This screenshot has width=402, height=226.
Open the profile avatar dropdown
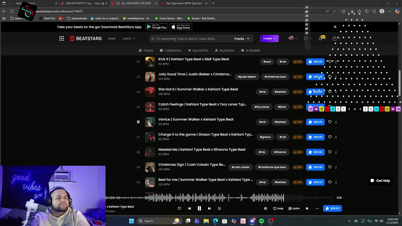[x=293, y=39]
